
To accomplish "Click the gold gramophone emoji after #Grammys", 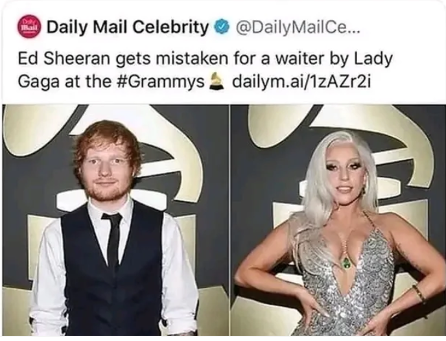I will click(x=217, y=80).
